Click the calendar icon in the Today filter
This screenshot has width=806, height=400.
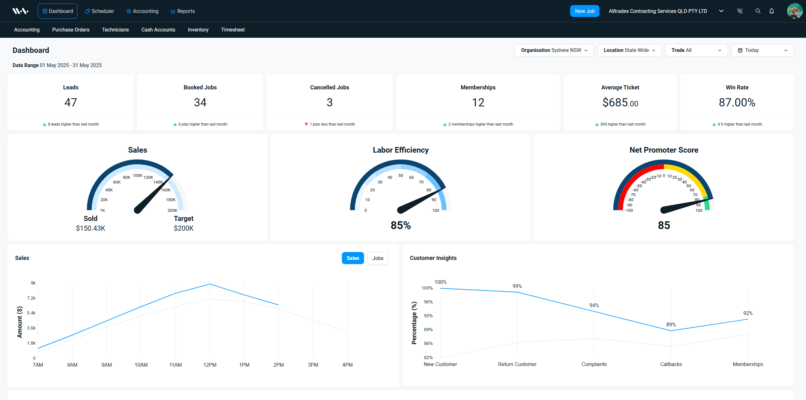coord(740,50)
